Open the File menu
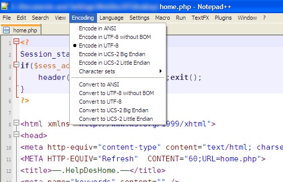Screen dimensions: 283x182 tap(7, 18)
